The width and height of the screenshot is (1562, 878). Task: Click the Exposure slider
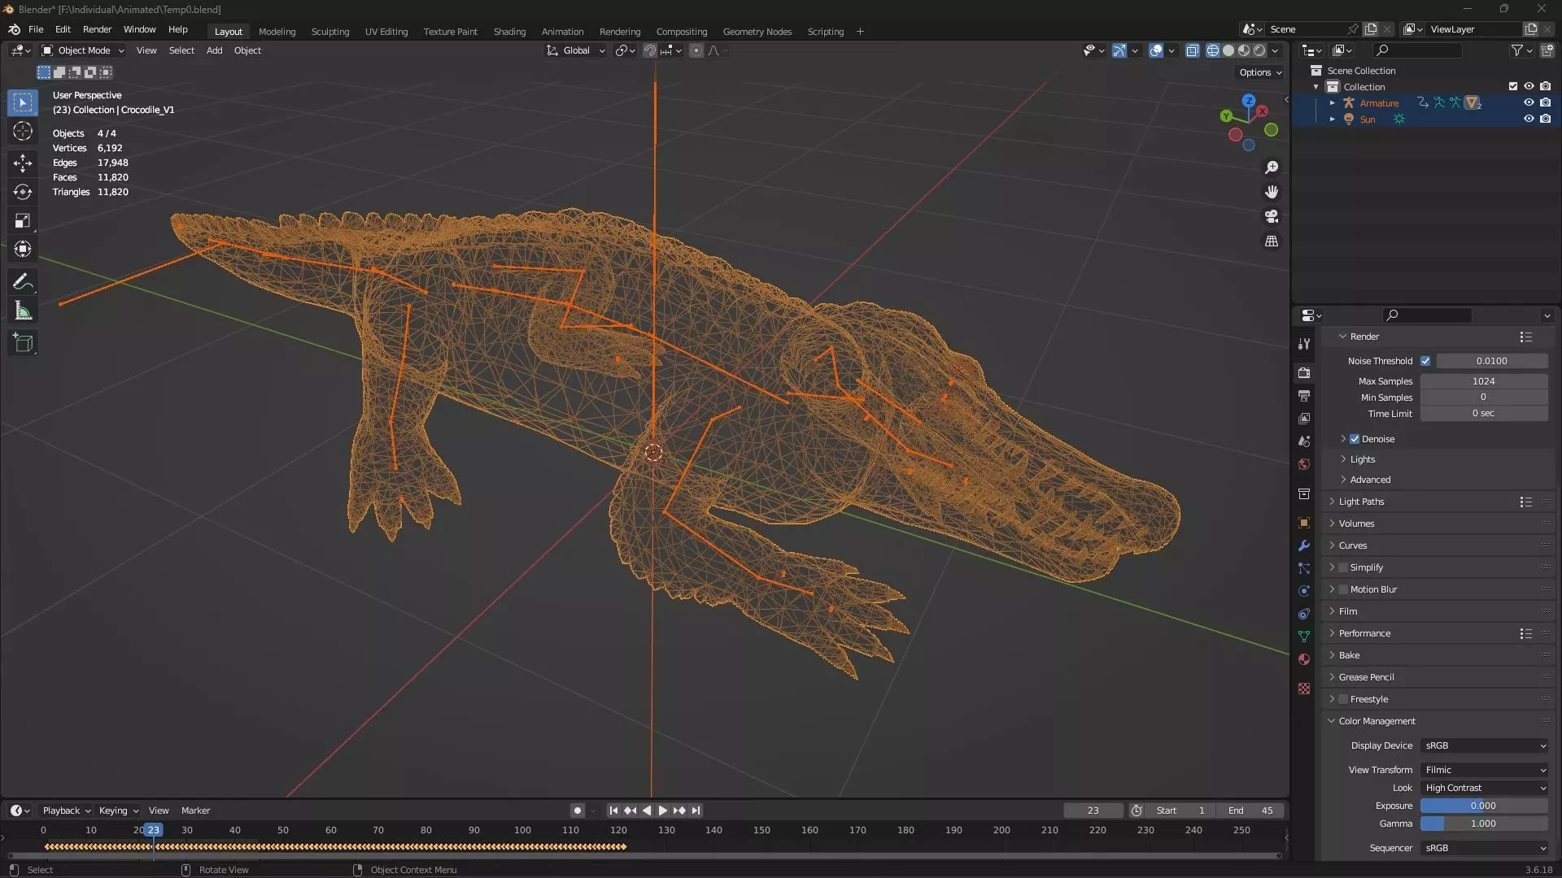(1484, 806)
